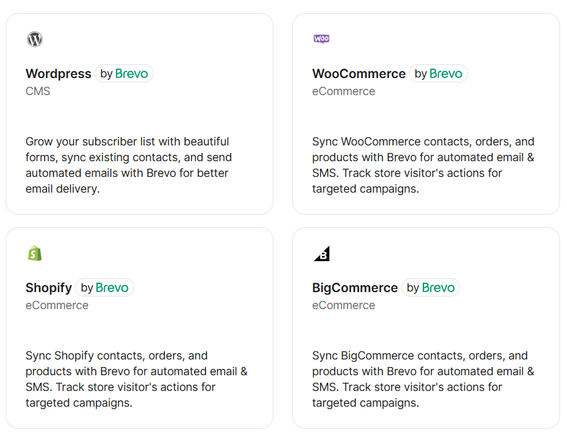This screenshot has height=435, width=567.
Task: Select the eCommerce label under Shopify
Action: (x=57, y=305)
